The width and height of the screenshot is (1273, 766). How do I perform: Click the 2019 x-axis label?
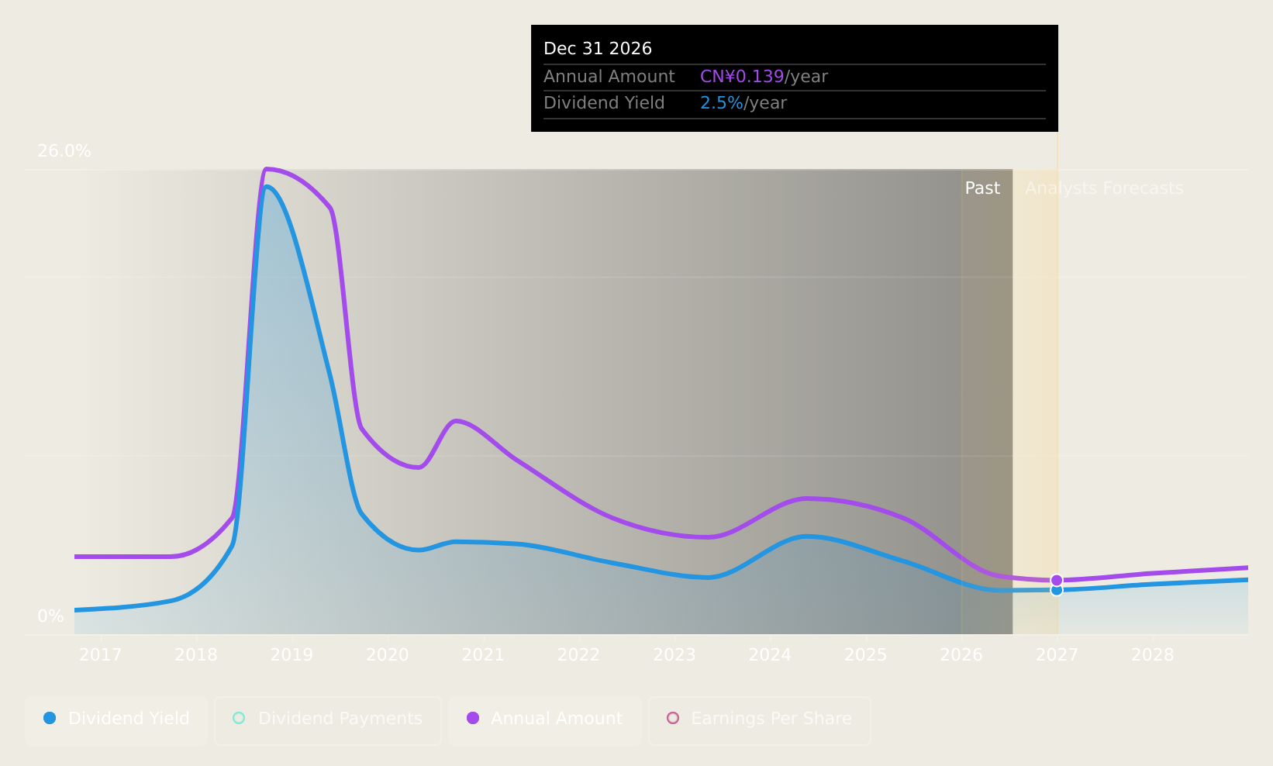click(292, 655)
